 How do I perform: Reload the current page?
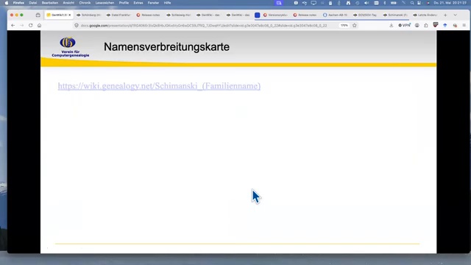coord(31,26)
